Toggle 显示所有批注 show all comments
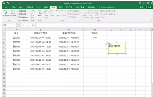Image resolution: width=153 pixels, height=97 pixels. pyautogui.click(x=73, y=14)
